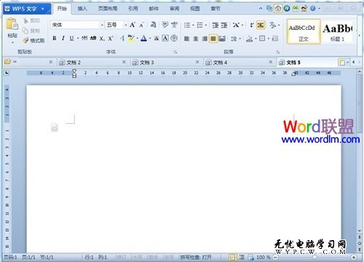Close the 文档 2 tab
Viewport: 364px width, 262px height.
point(124,62)
